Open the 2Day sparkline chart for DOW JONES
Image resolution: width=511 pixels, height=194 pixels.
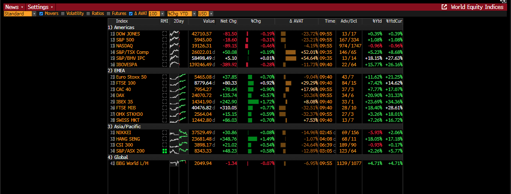174,33
